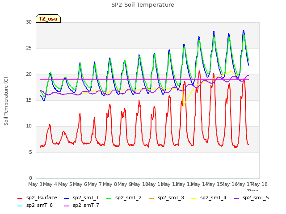The height and width of the screenshot is (214, 286).
Task: Click the cyan sp2_smT_6 legend swatch
Action: (20, 206)
